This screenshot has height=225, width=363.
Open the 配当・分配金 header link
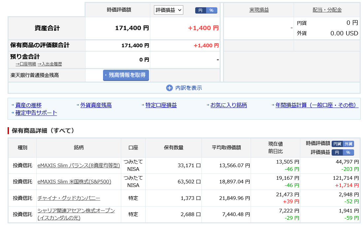pos(327,10)
